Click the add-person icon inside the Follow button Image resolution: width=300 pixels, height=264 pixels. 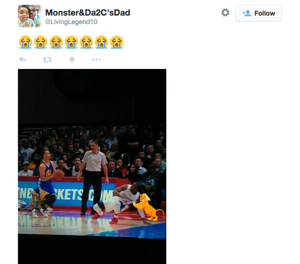pyautogui.click(x=247, y=13)
